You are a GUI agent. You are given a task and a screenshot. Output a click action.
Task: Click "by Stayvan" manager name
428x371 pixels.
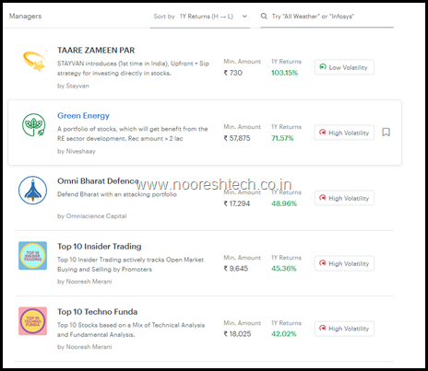73,86
